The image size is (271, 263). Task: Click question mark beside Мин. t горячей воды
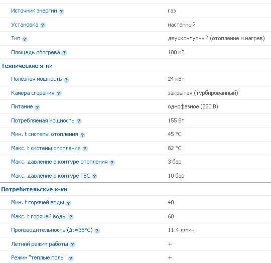click(x=68, y=203)
